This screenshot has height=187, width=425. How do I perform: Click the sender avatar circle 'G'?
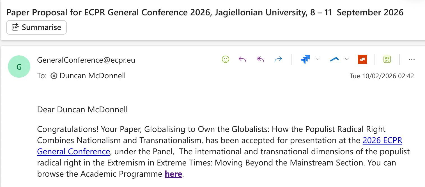[19, 67]
